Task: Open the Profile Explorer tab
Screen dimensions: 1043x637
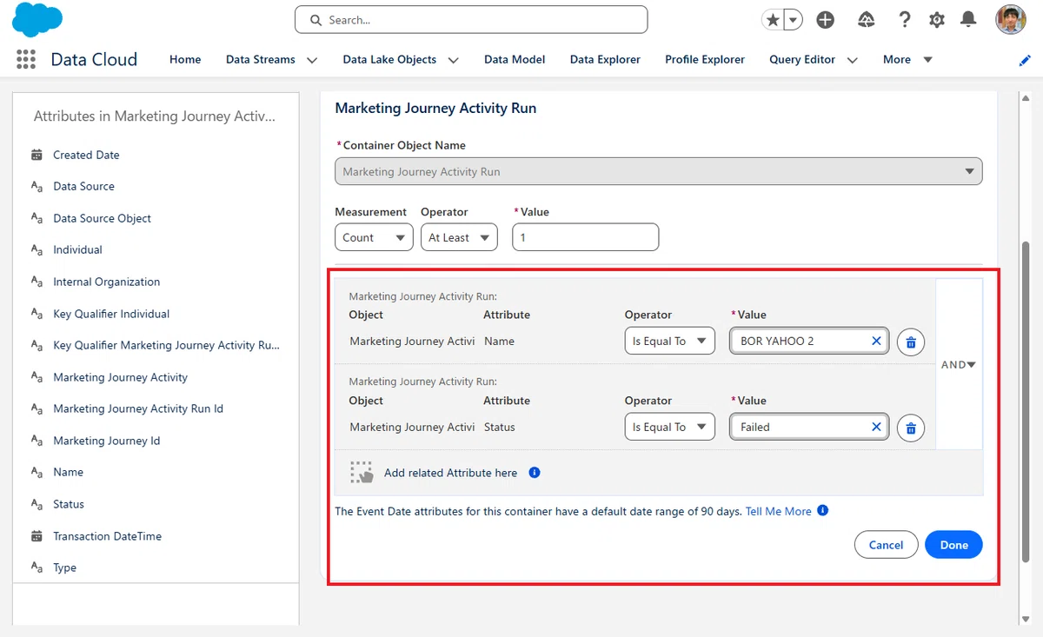Action: coord(705,59)
